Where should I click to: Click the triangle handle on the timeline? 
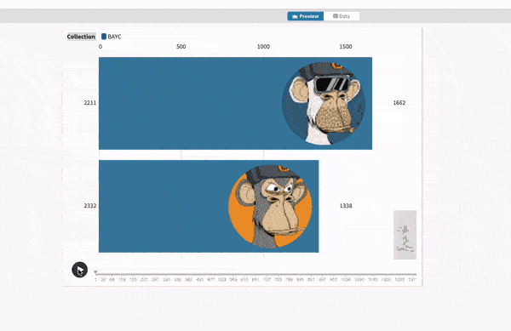[95, 271]
